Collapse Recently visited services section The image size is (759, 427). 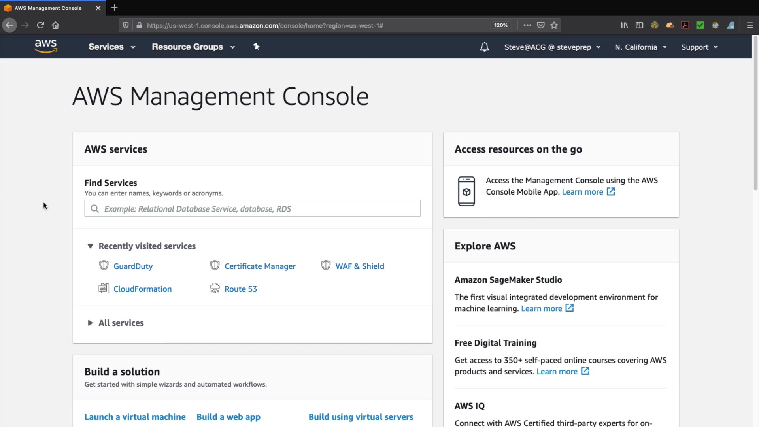90,246
